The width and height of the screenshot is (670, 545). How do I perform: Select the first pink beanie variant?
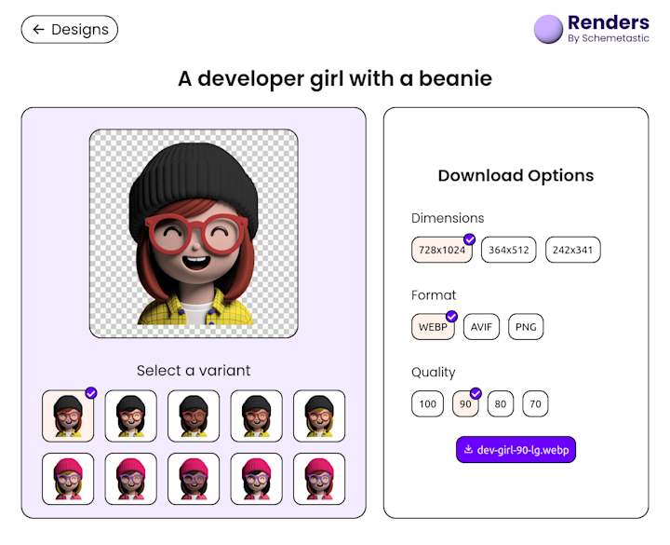pyautogui.click(x=68, y=479)
